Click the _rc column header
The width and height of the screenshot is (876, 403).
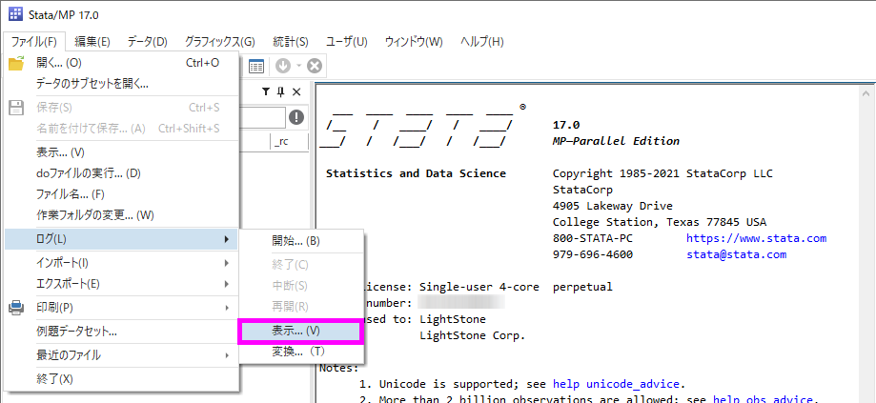(290, 142)
